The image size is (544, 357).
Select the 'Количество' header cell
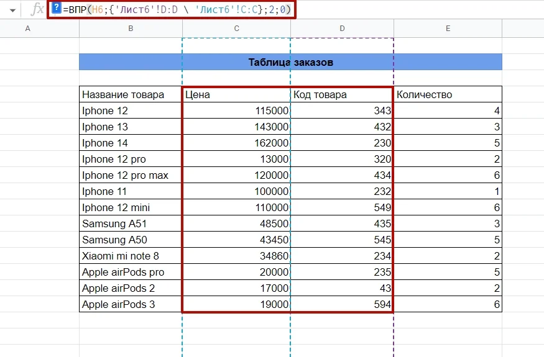tap(448, 94)
